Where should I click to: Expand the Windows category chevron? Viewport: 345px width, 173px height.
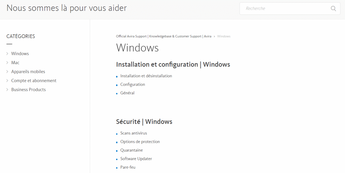tap(7, 54)
